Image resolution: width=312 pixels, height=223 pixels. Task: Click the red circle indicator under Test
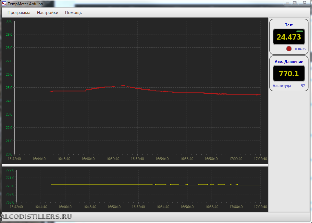click(289, 49)
